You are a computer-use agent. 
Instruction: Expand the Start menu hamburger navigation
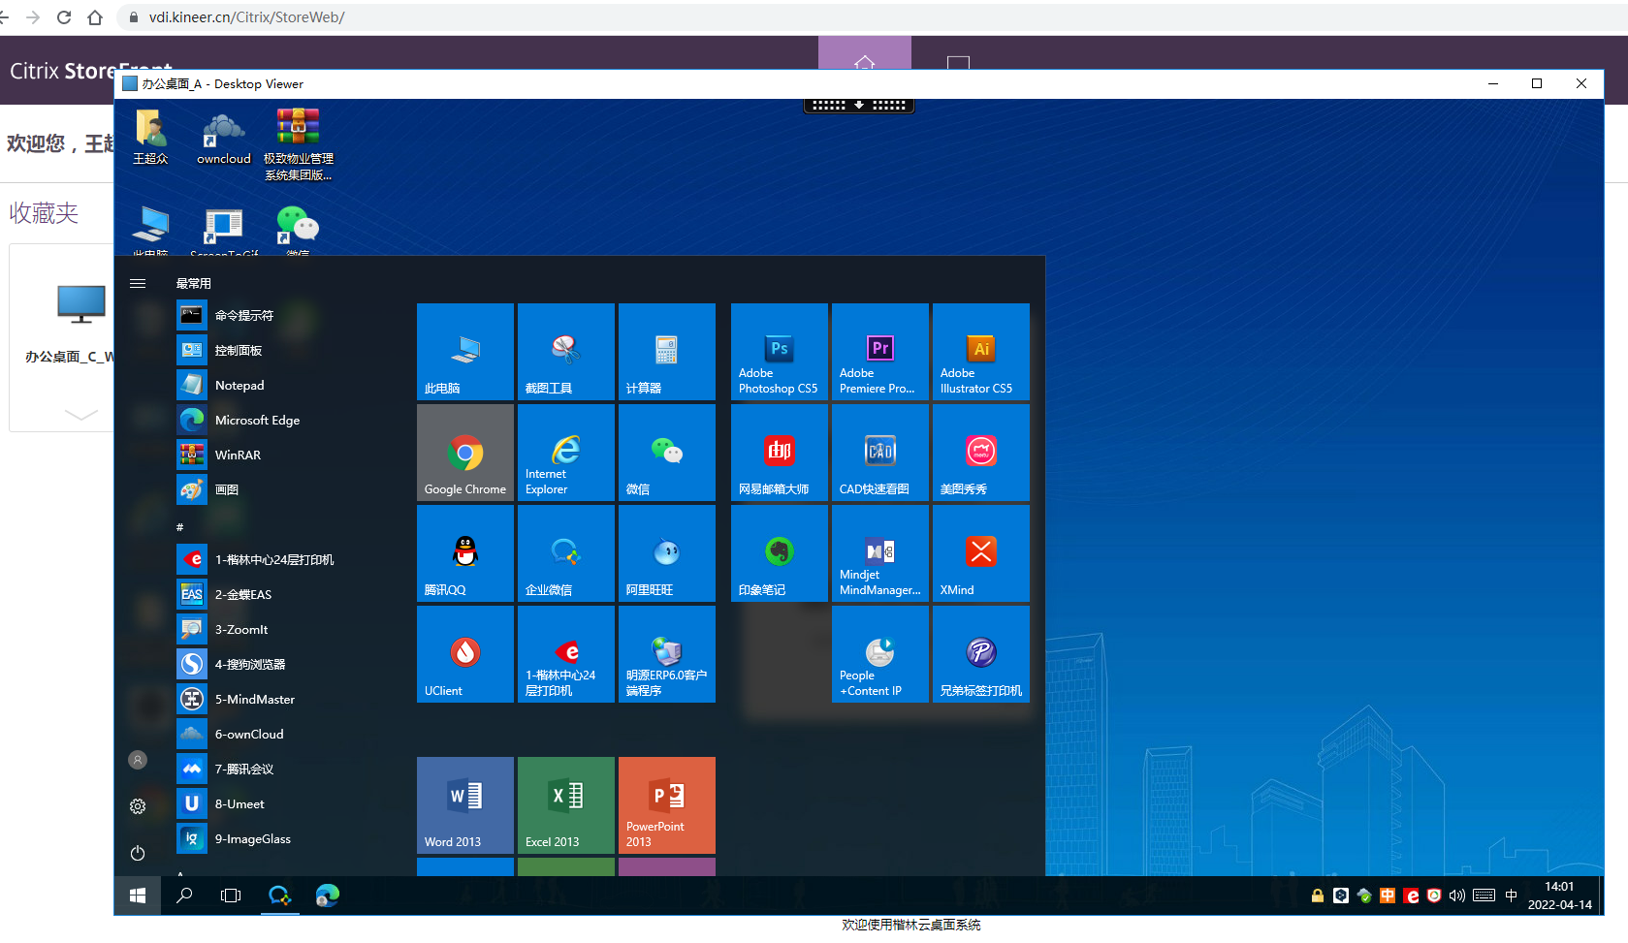point(138,283)
